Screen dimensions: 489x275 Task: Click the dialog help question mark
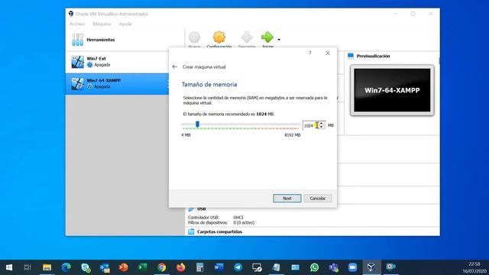click(x=310, y=53)
